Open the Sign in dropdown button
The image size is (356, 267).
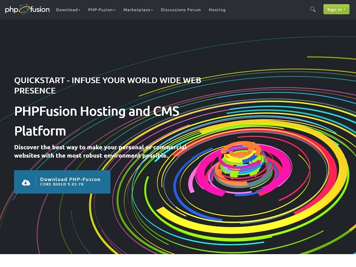click(336, 9)
